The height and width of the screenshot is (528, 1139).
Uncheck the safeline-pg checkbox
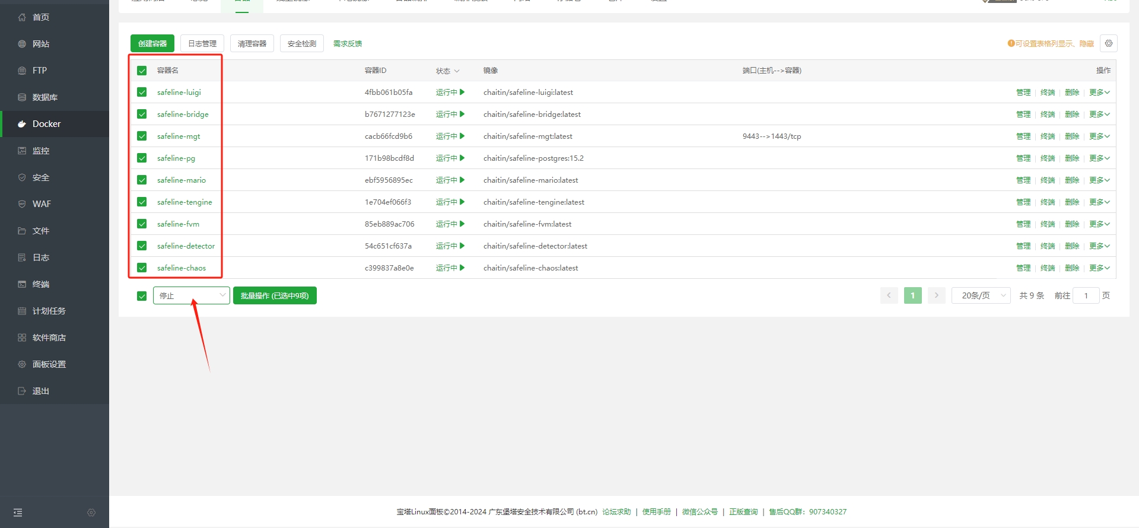[x=142, y=158]
